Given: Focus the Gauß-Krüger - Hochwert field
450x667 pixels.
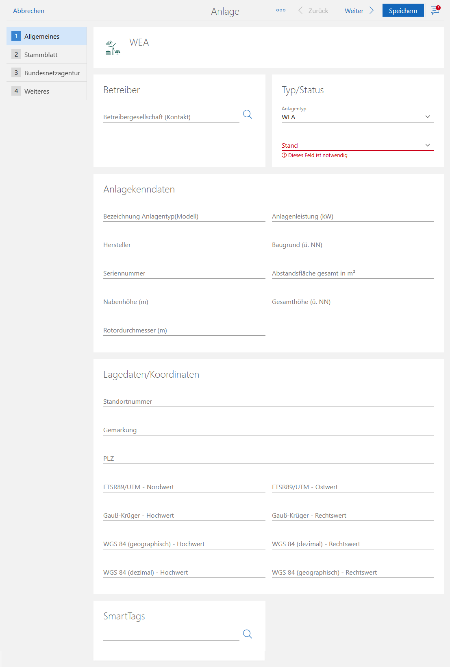Looking at the screenshot, I should point(184,516).
